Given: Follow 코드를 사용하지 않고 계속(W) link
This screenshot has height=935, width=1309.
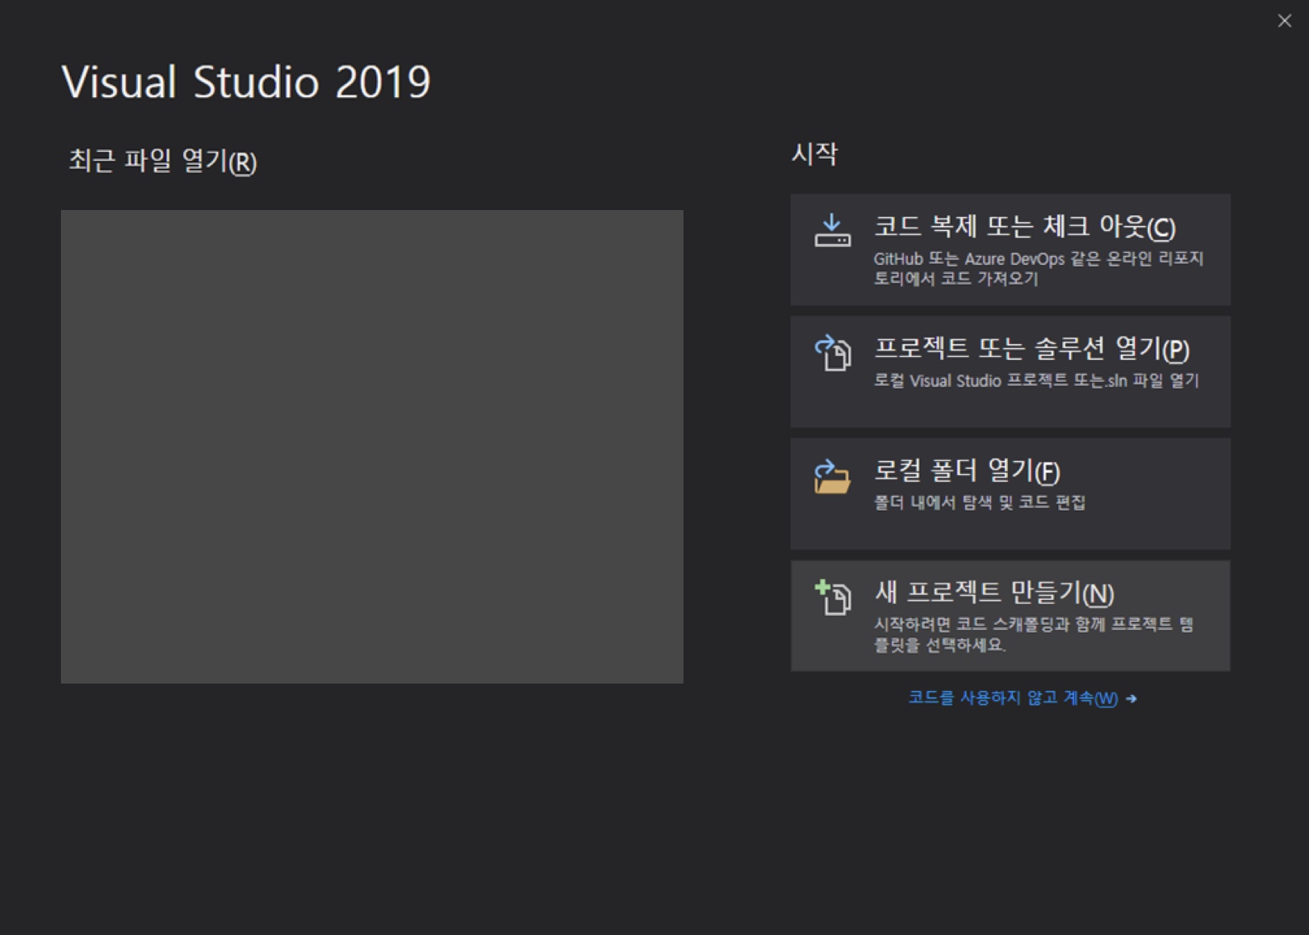Looking at the screenshot, I should [1013, 698].
